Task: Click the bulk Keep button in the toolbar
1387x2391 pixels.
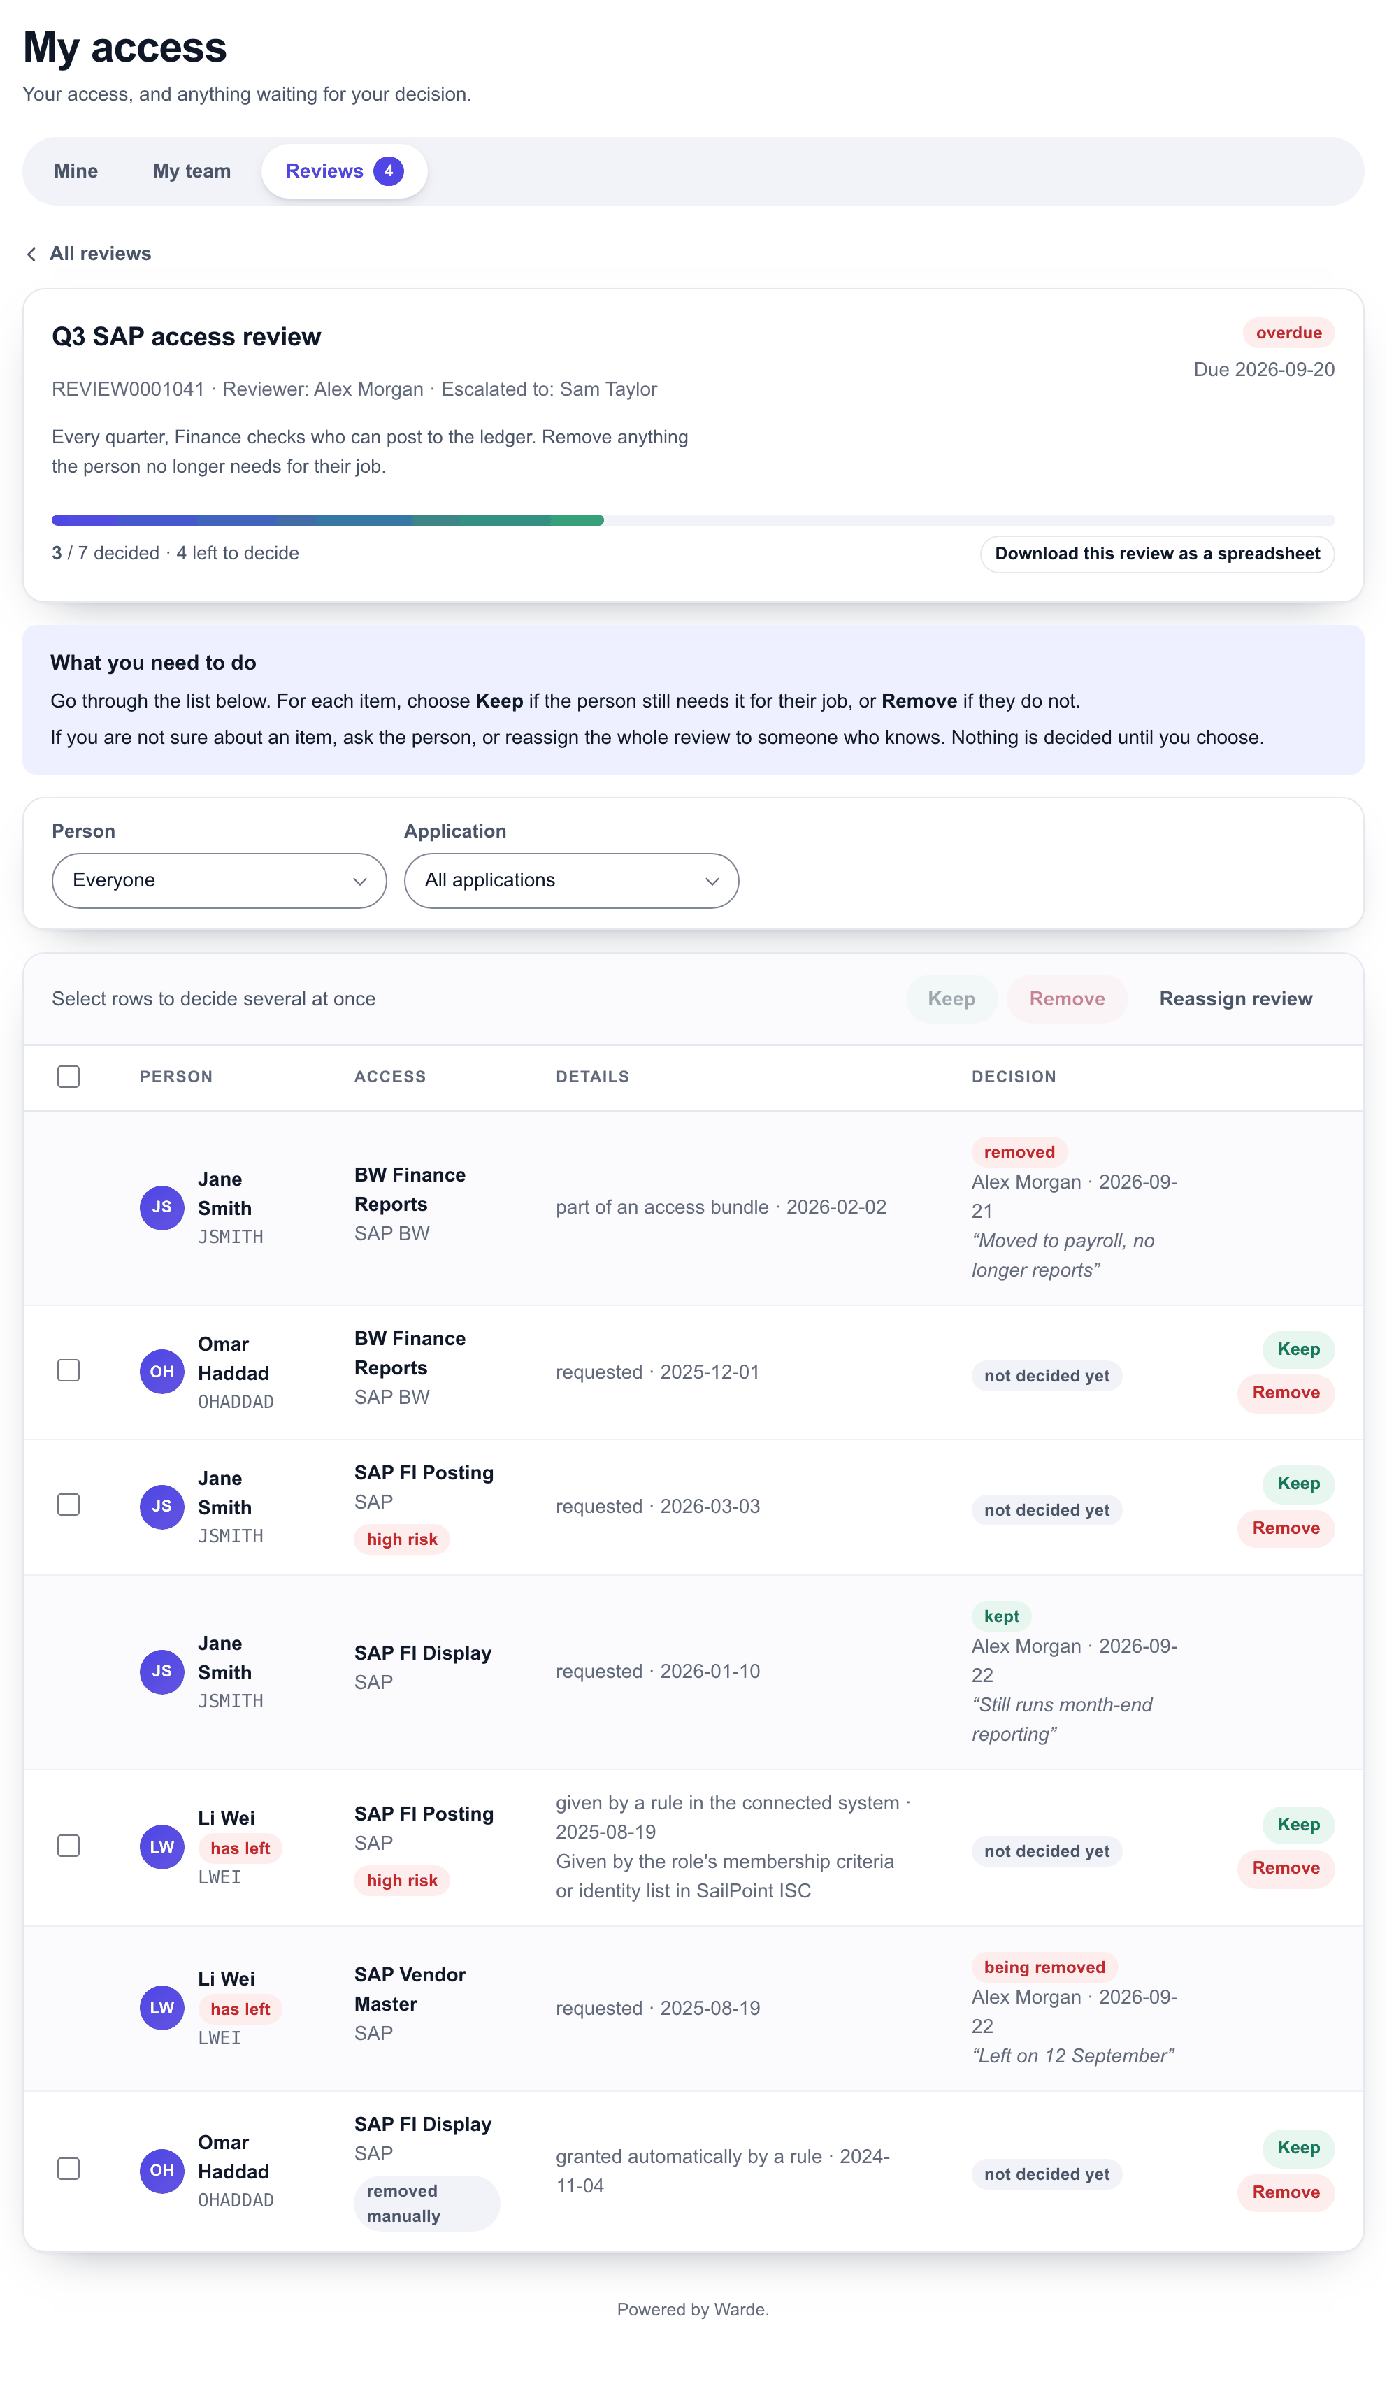Action: [951, 998]
